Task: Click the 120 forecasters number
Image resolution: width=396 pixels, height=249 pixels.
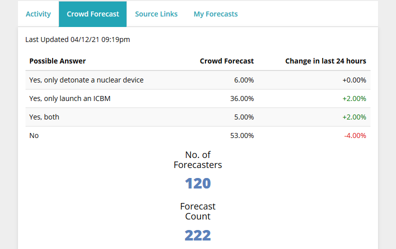Action: pyautogui.click(x=198, y=183)
